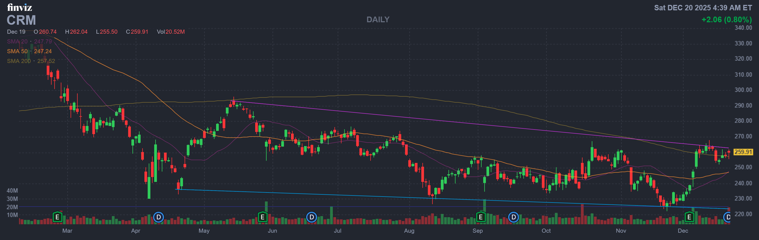Click the highlighted 259.91 current price tag
This screenshot has width=759, height=240.
(743, 152)
